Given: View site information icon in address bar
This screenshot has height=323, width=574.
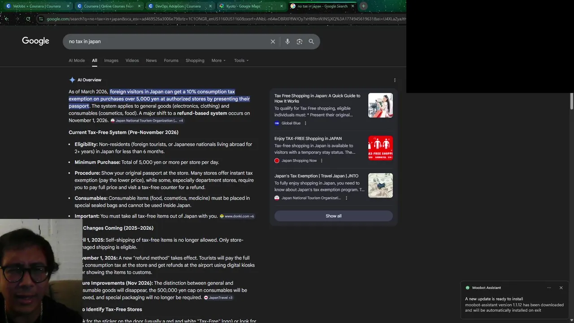Looking at the screenshot, I should [x=41, y=19].
